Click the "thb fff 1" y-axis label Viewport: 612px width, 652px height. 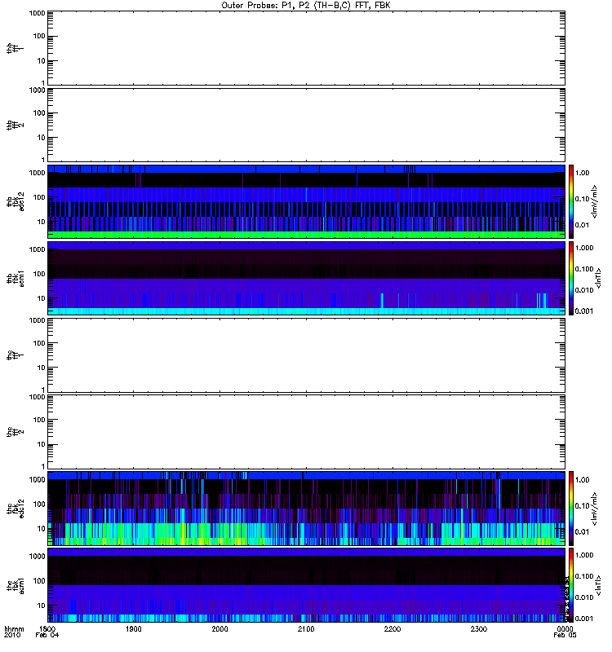[16, 48]
